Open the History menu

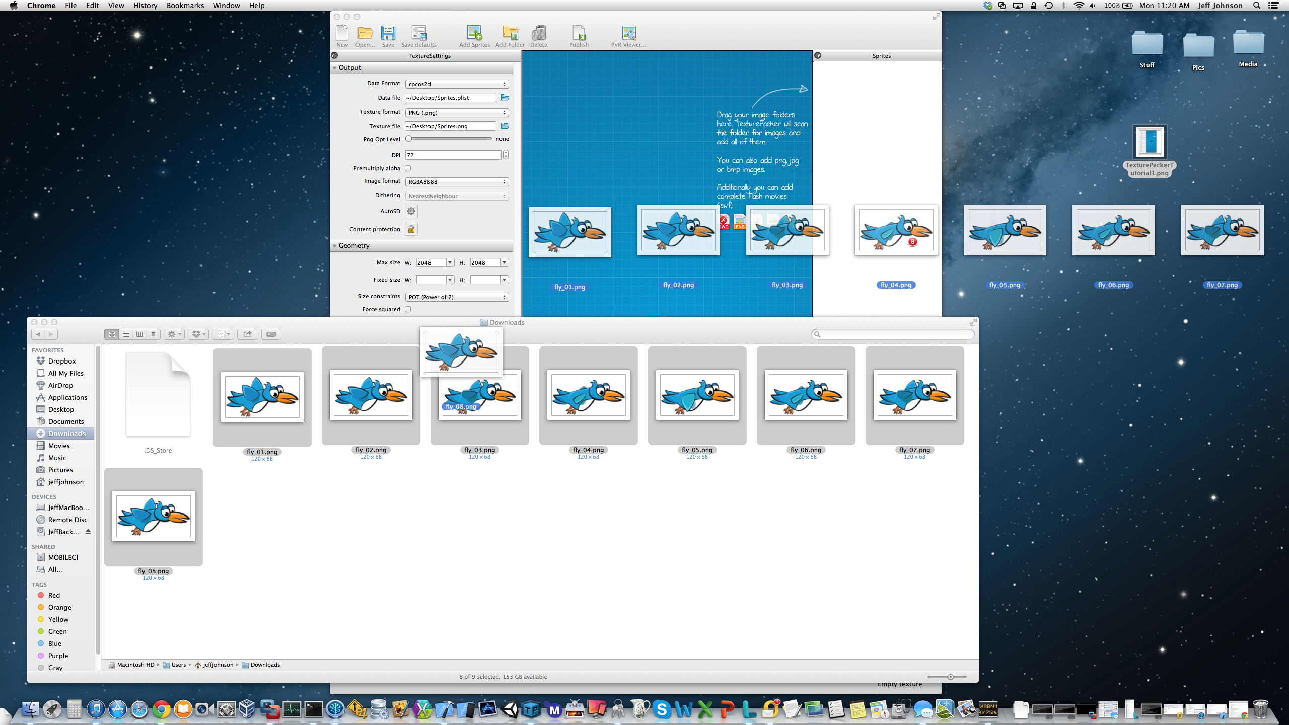(145, 6)
